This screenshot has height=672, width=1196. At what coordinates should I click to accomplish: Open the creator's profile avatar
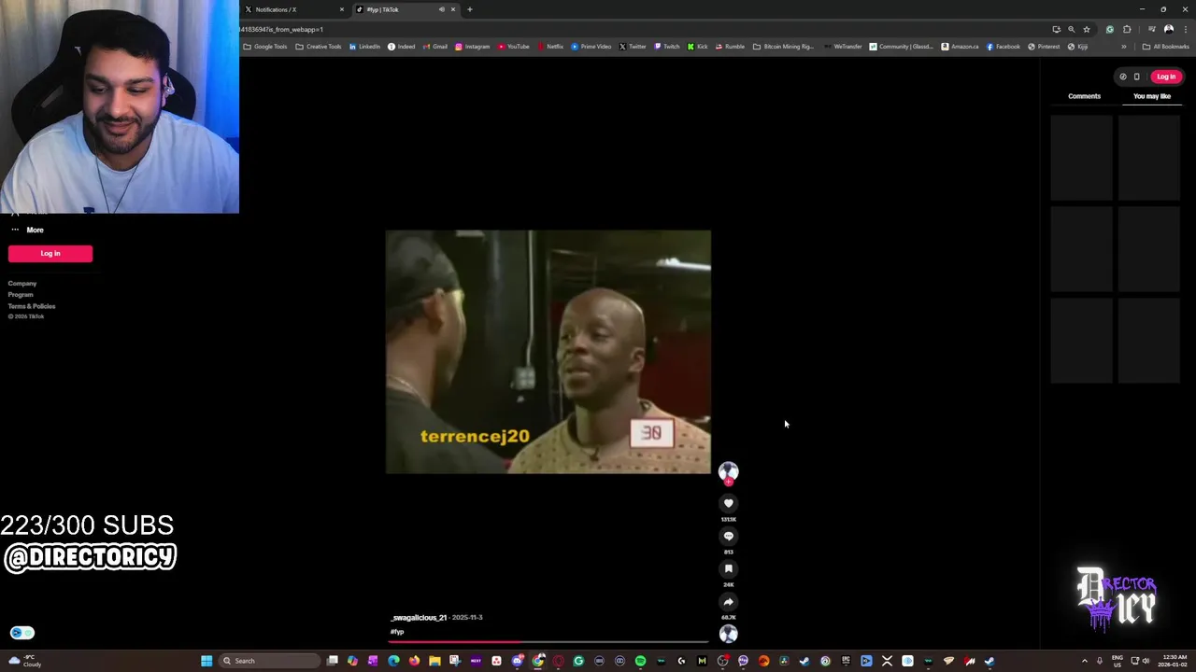729,471
